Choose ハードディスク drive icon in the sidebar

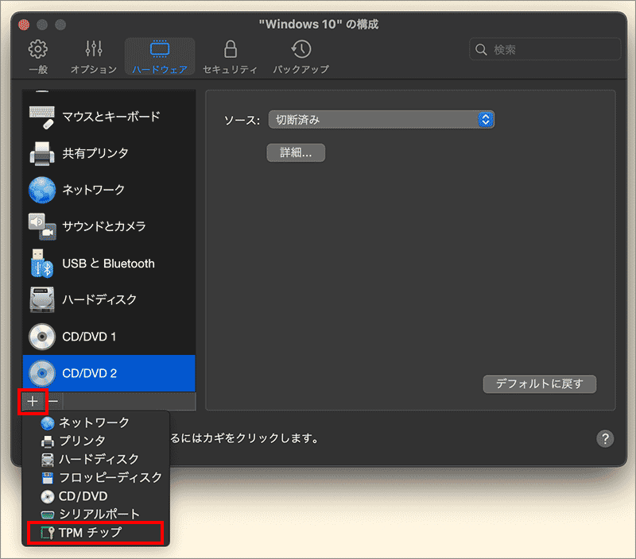click(x=42, y=300)
